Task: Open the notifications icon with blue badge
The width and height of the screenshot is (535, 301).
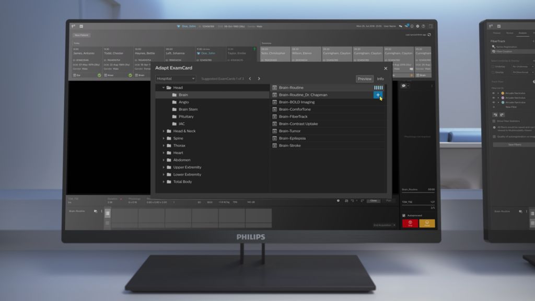Action: click(406, 26)
